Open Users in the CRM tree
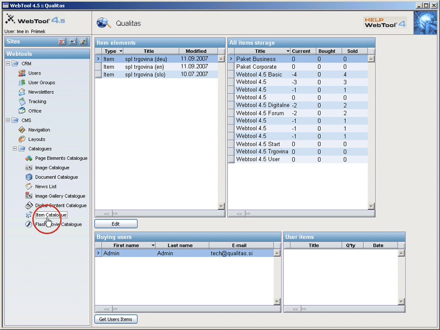The height and width of the screenshot is (330, 440). point(34,73)
